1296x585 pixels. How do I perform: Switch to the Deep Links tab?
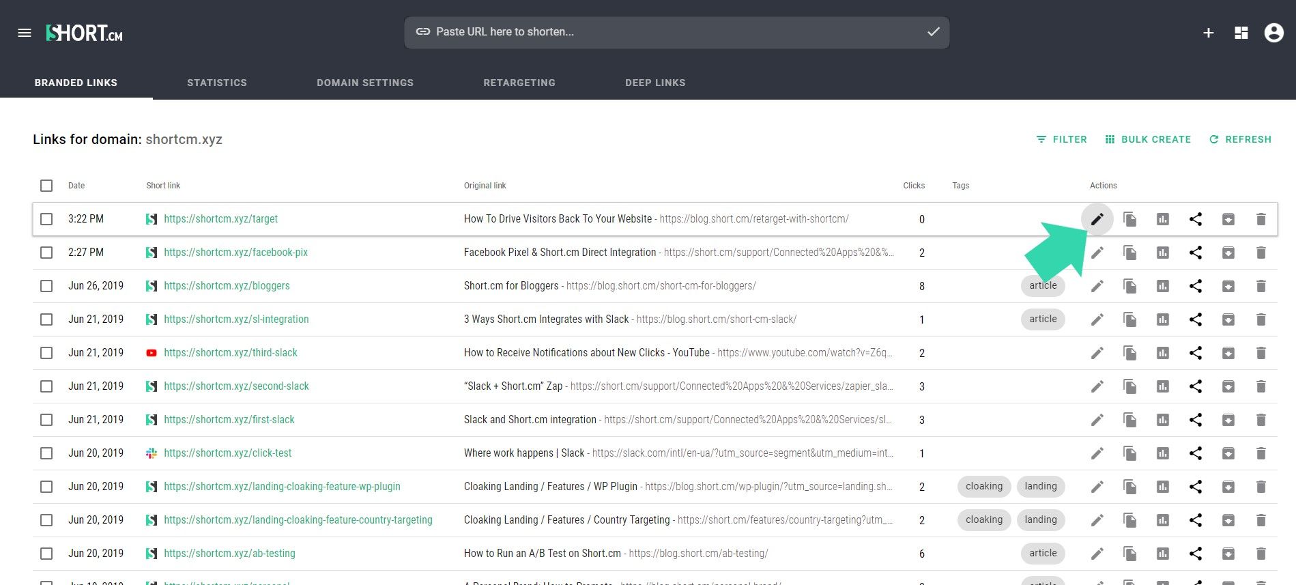655,83
